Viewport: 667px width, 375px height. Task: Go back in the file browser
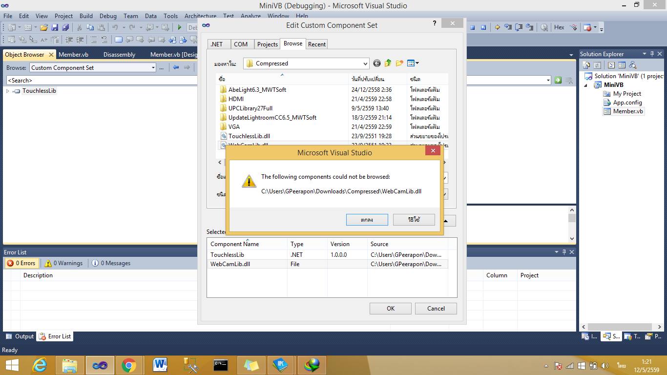[x=376, y=63]
